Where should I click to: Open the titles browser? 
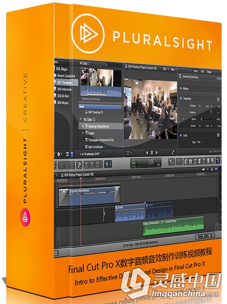[204, 161]
